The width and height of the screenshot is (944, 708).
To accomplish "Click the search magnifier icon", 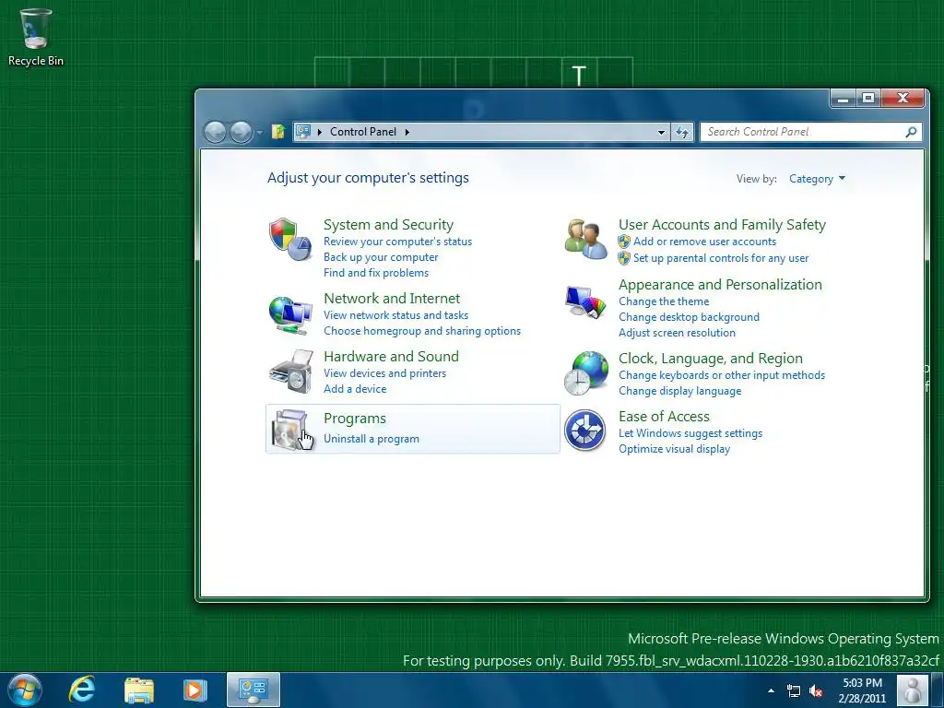I will click(x=911, y=132).
